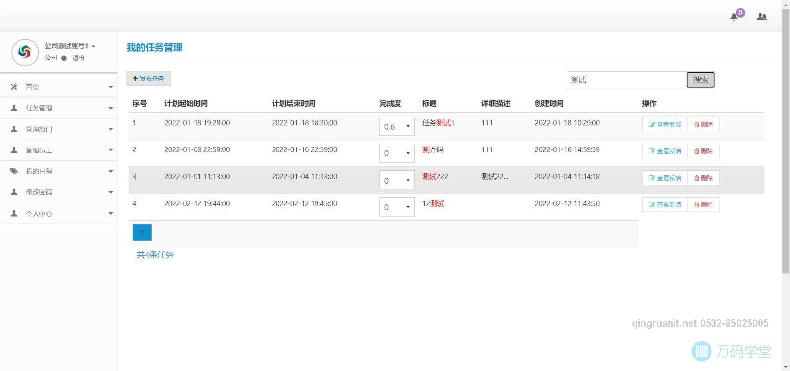The height and width of the screenshot is (371, 790).
Task: View feedback for task 测试222
Action: (x=665, y=178)
